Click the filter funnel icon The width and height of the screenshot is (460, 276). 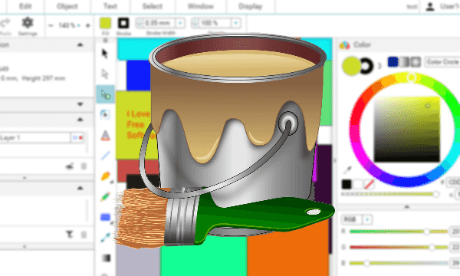69,234
